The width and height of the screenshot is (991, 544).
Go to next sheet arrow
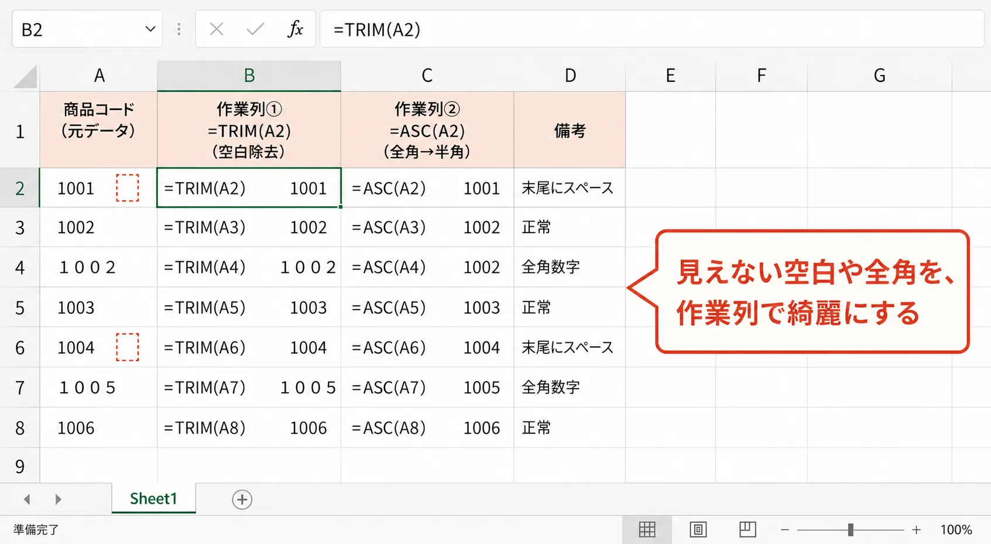(57, 499)
